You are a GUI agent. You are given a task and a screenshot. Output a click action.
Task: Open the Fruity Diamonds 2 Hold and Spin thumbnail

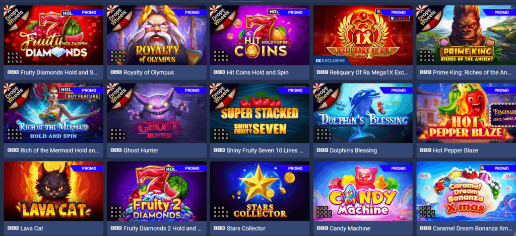(x=157, y=191)
